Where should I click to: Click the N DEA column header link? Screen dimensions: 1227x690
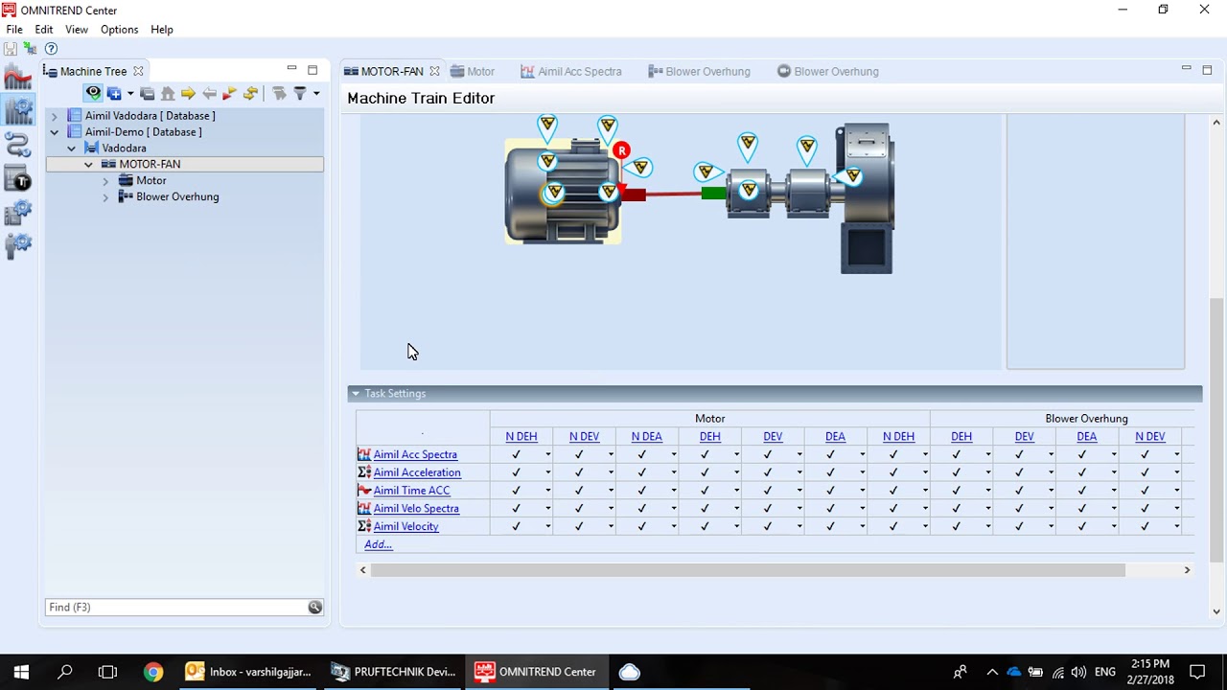(647, 437)
